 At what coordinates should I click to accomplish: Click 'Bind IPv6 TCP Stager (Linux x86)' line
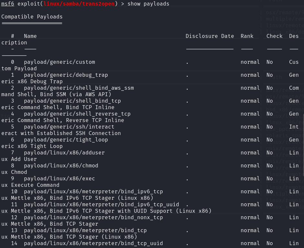77,198
